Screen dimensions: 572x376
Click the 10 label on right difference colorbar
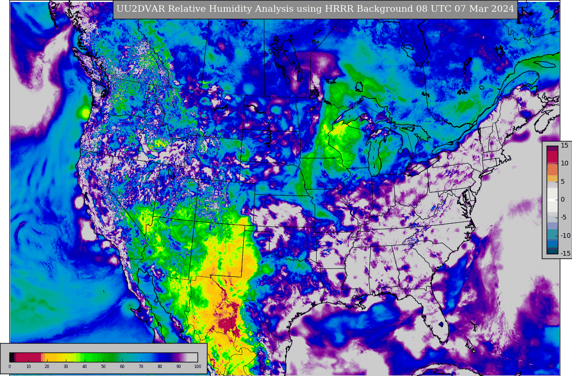pyautogui.click(x=564, y=163)
